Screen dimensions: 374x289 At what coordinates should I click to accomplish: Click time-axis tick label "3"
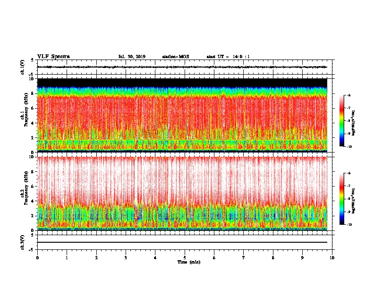click(x=126, y=258)
